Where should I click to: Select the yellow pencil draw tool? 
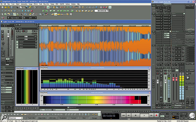pyautogui.click(x=30, y=14)
